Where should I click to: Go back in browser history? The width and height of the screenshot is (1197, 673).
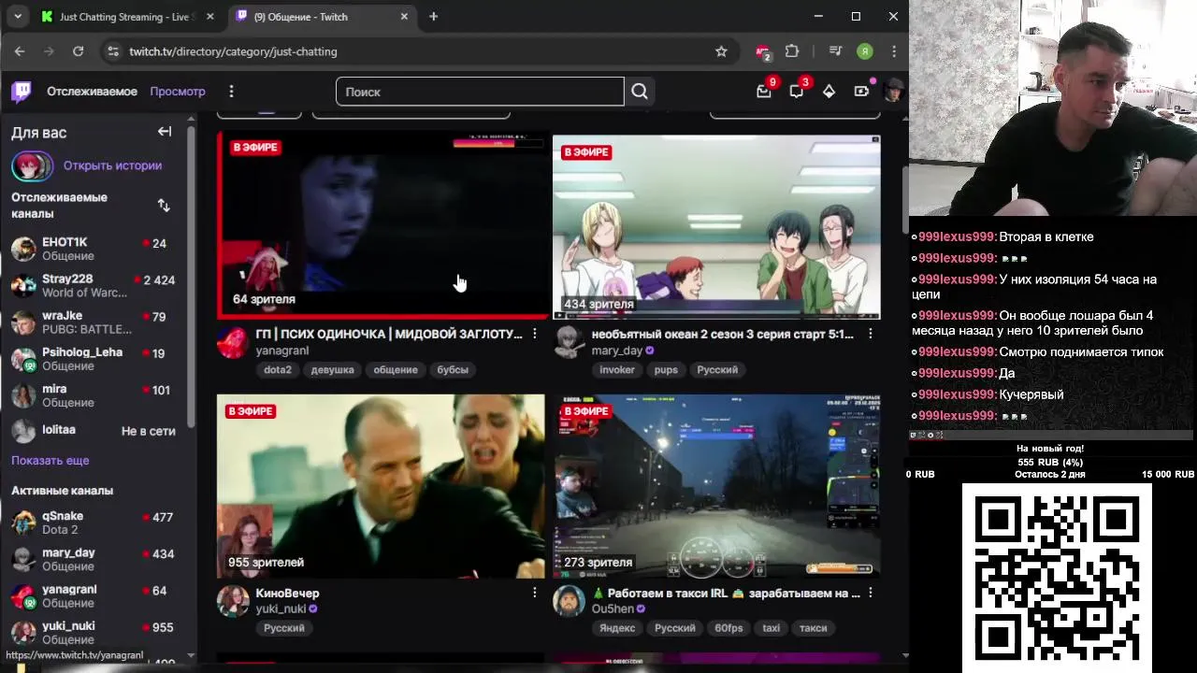tap(20, 51)
